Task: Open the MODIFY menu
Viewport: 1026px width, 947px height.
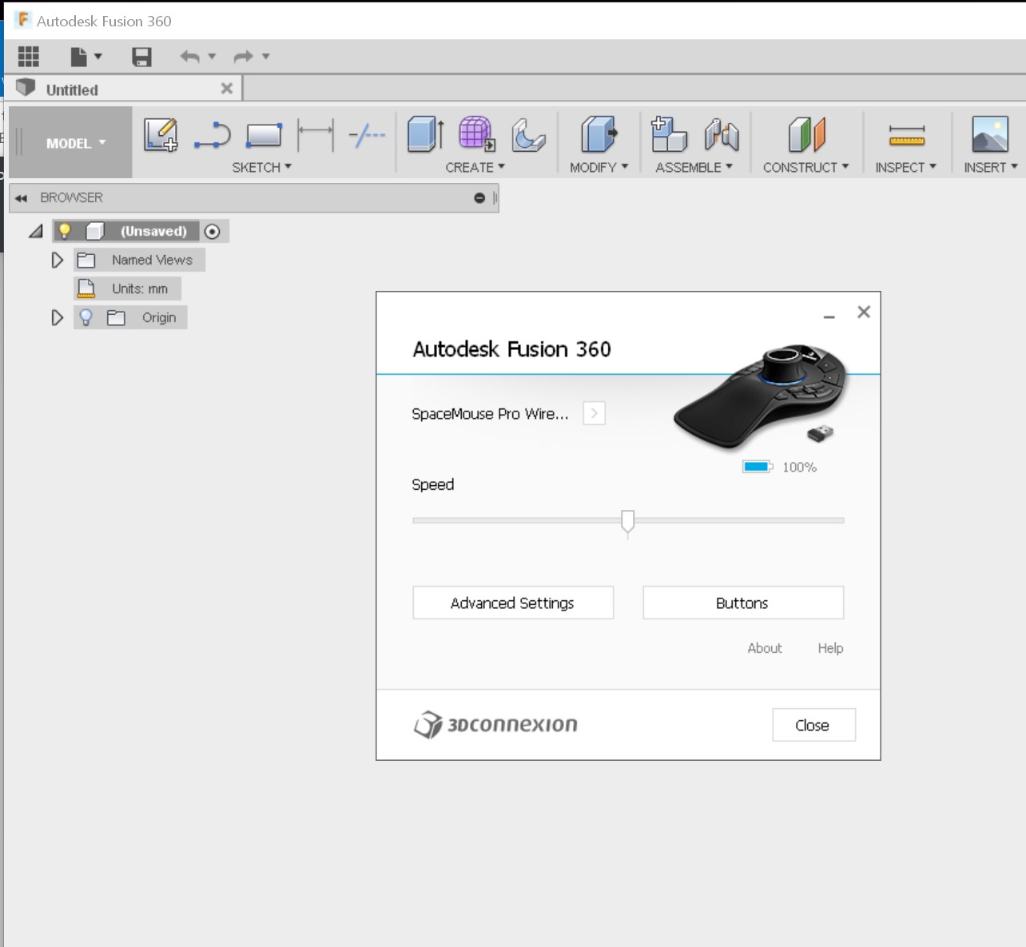Action: [599, 167]
